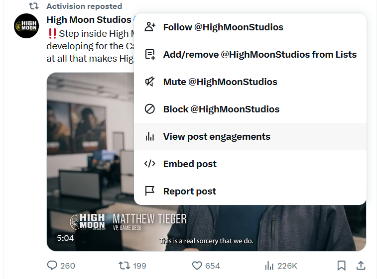Click the 654 likes count
Screen dimensions: 377x279
point(213,266)
